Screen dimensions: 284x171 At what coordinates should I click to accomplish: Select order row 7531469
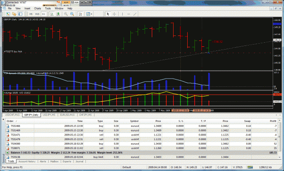[x=142, y=131]
